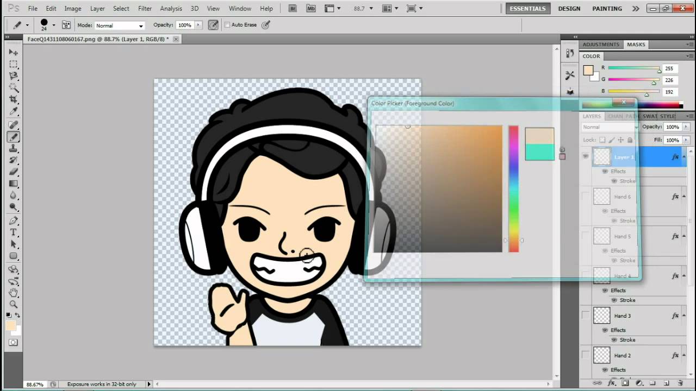Select the Eyedropper tool
Viewport: 696px width, 391px height.
(x=14, y=112)
